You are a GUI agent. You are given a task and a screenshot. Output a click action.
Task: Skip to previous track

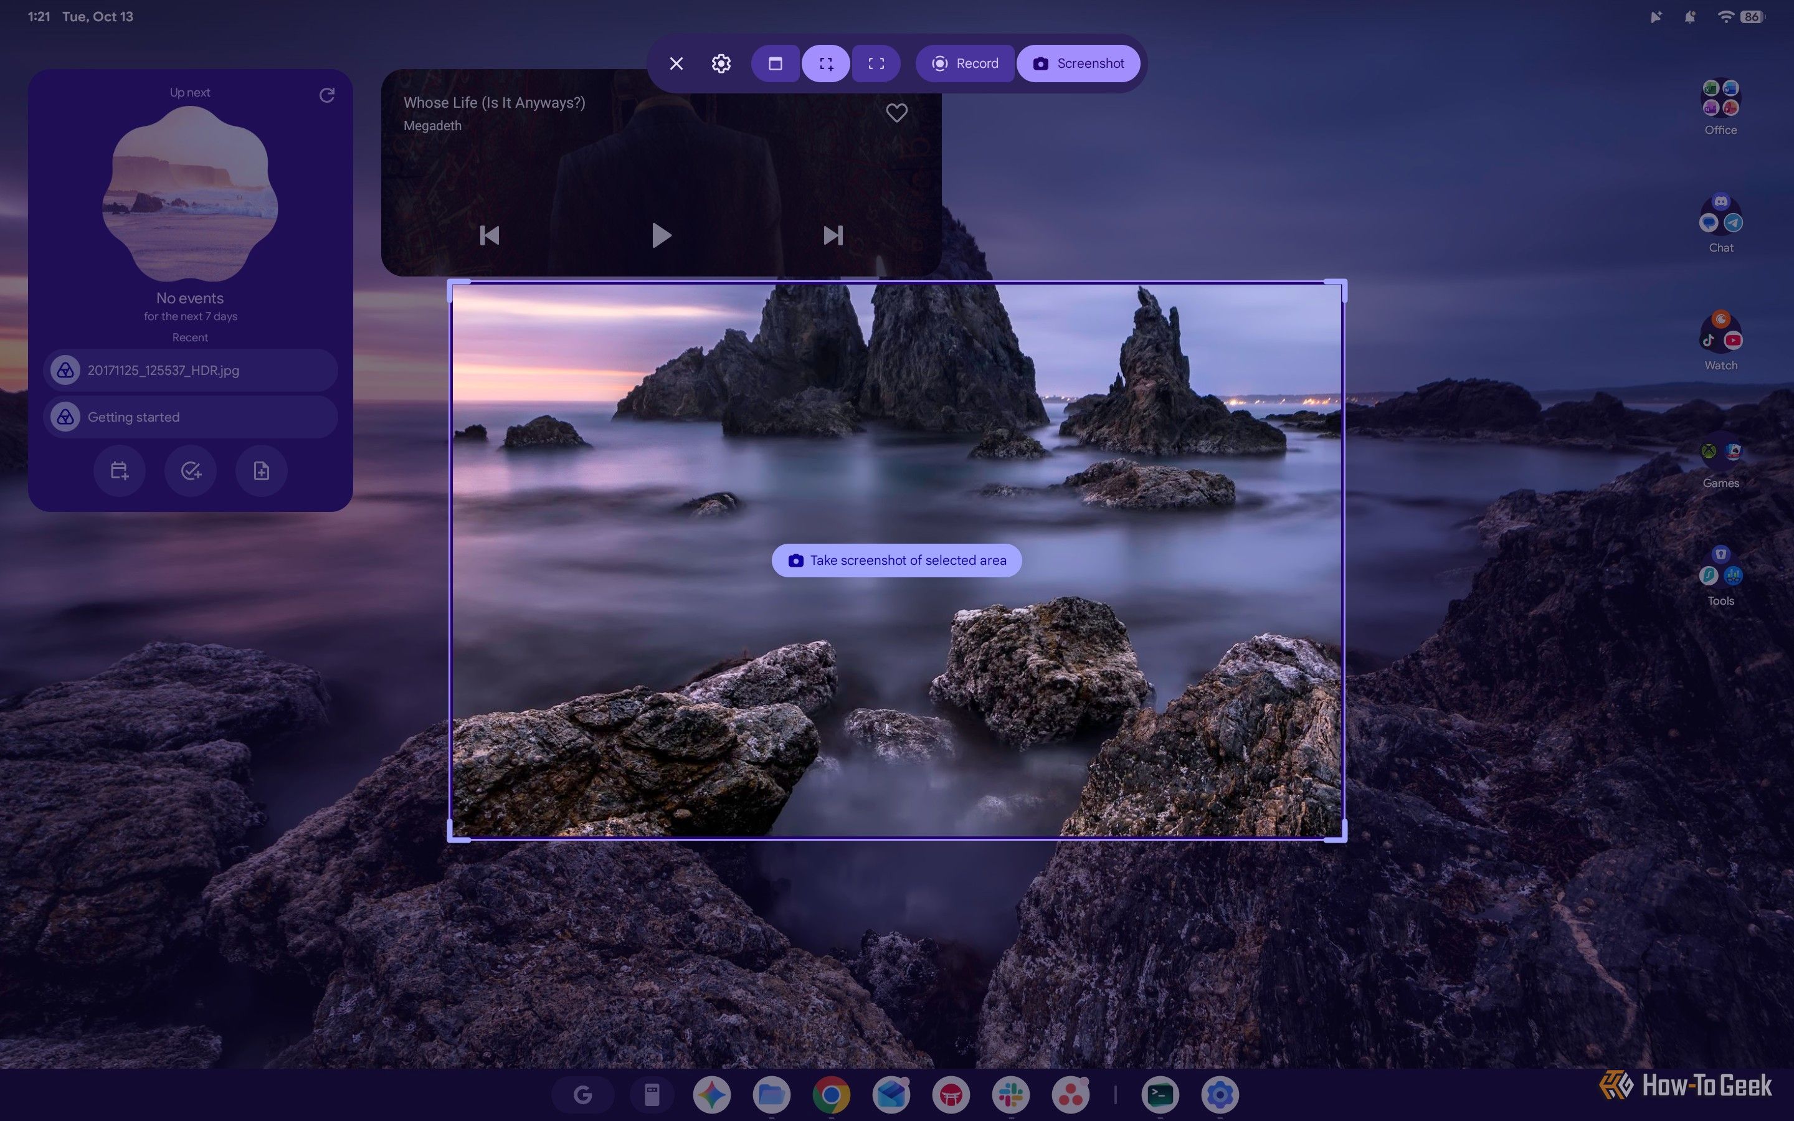tap(489, 236)
